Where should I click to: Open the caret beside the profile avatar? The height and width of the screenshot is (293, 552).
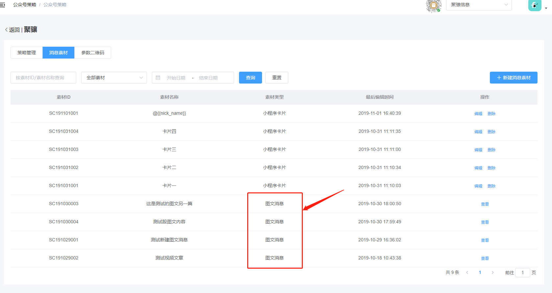pyautogui.click(x=546, y=8)
